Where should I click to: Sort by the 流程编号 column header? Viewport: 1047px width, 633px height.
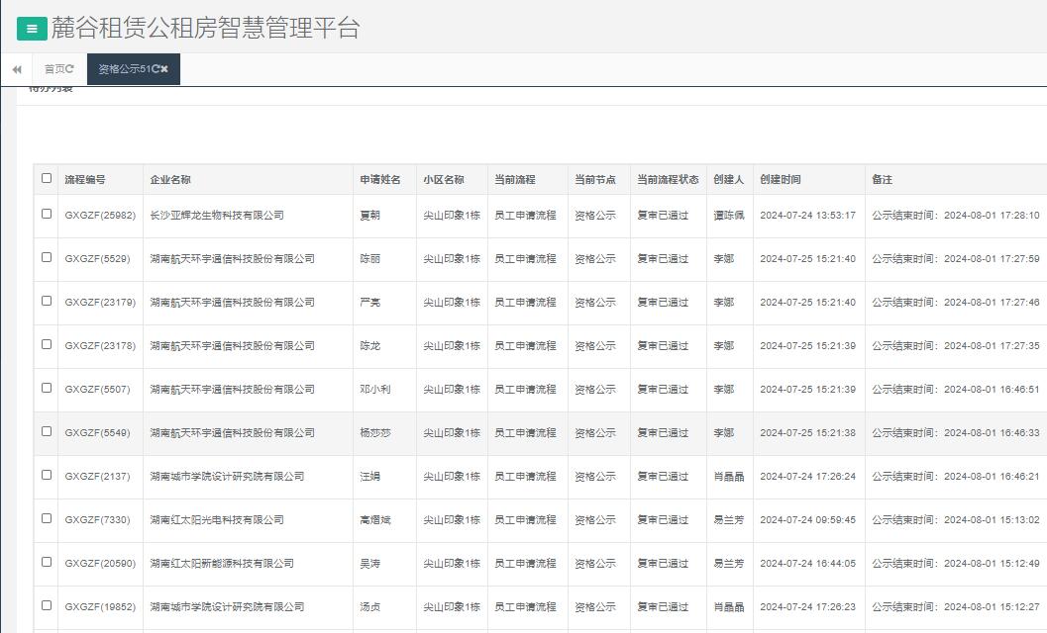pyautogui.click(x=85, y=180)
